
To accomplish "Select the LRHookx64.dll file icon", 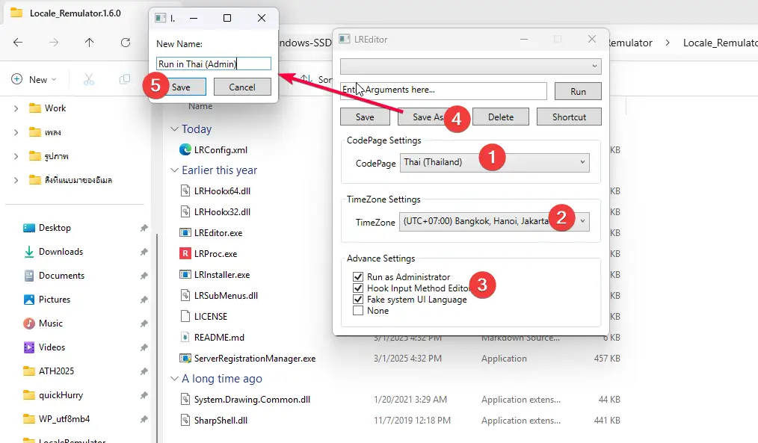I will pyautogui.click(x=185, y=190).
